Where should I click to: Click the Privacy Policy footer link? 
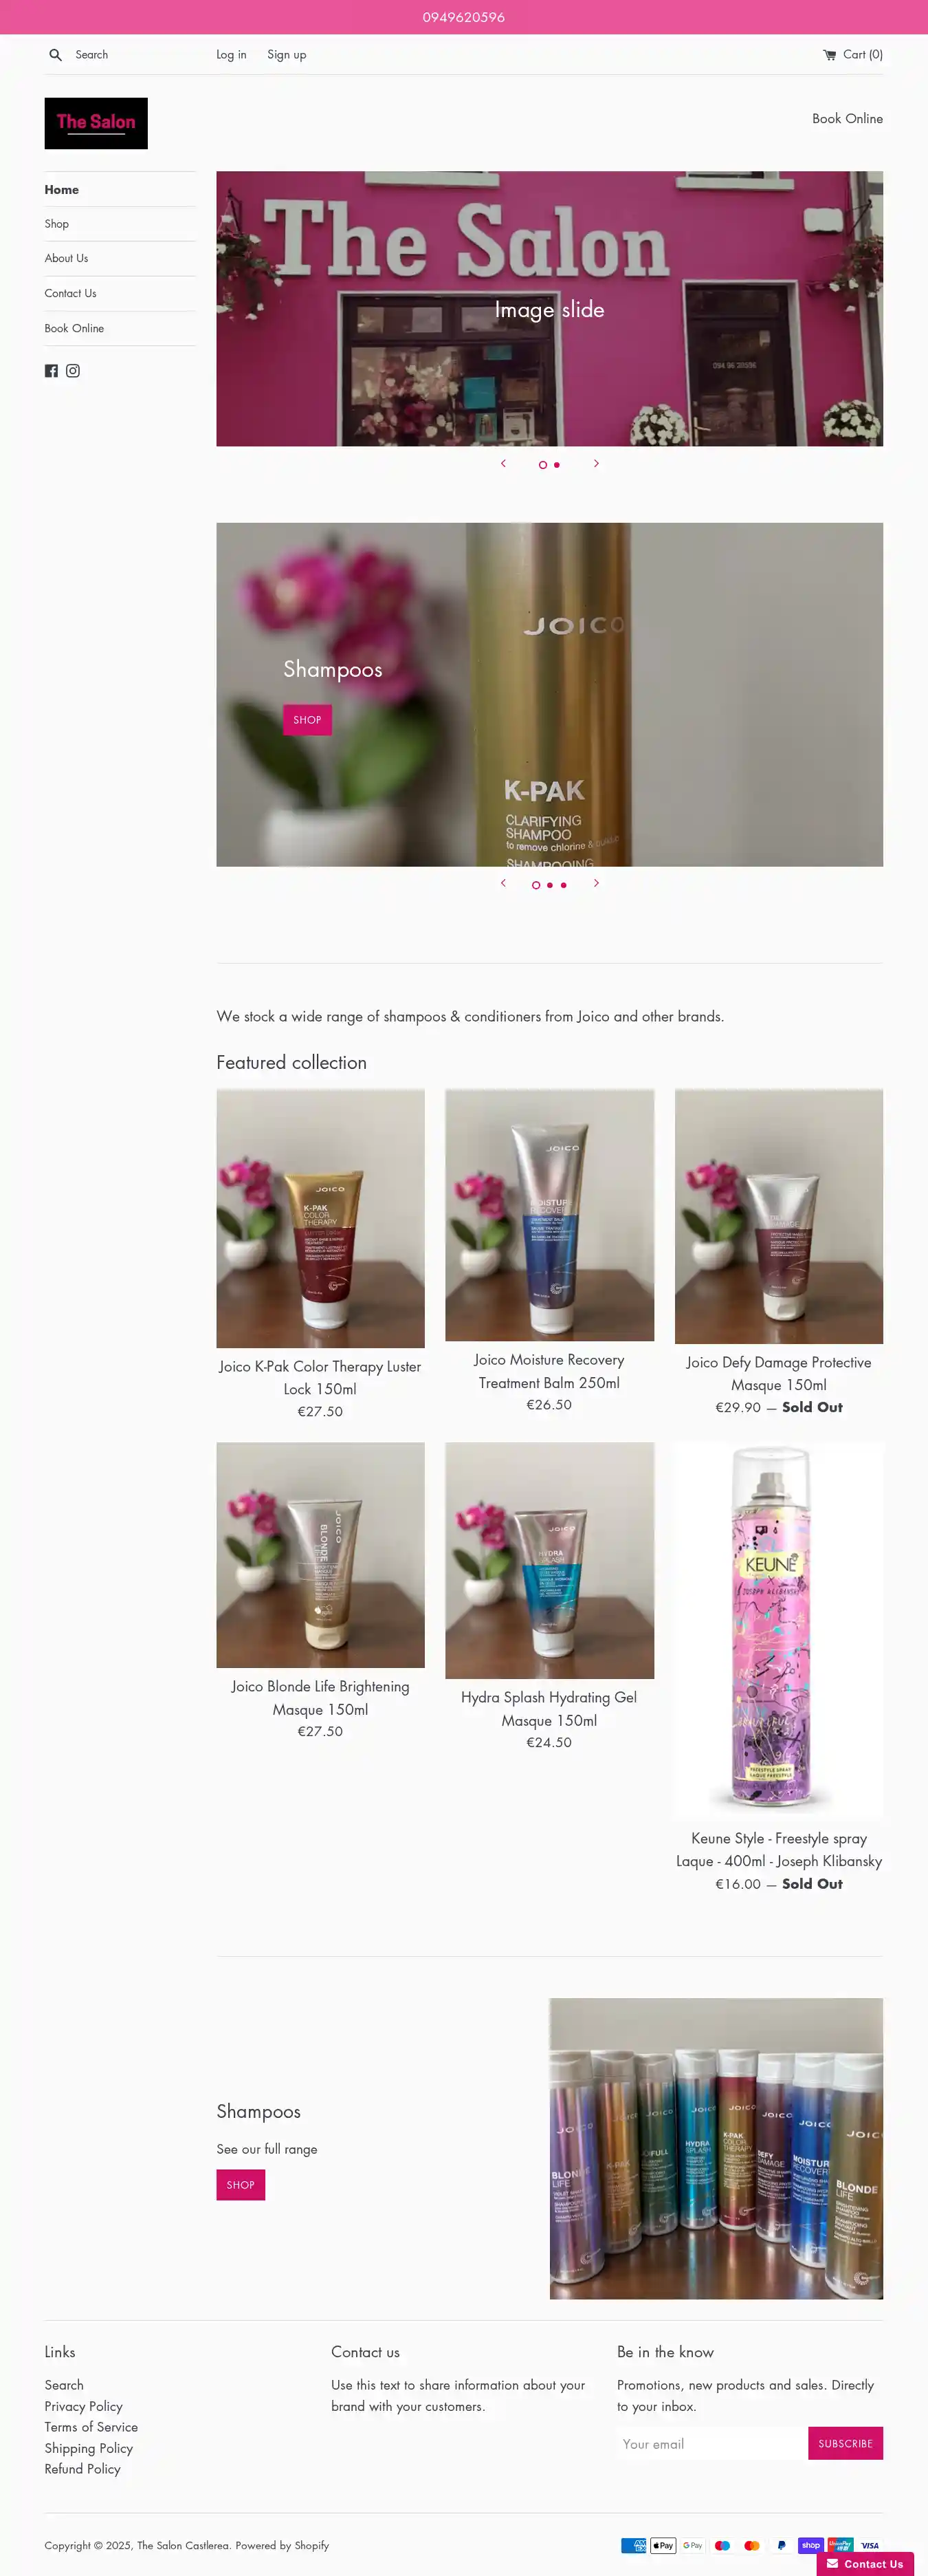tap(84, 2406)
